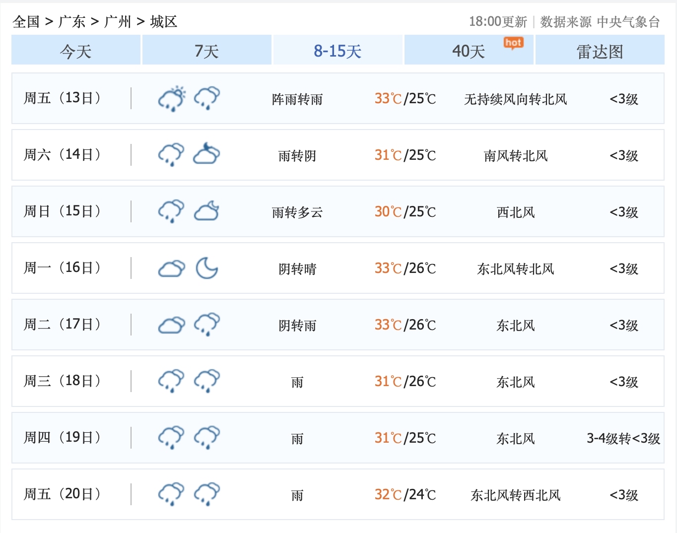Viewport: 677px width, 533px height.
Task: Click the 阴转晴 weather description
Action: 297,269
